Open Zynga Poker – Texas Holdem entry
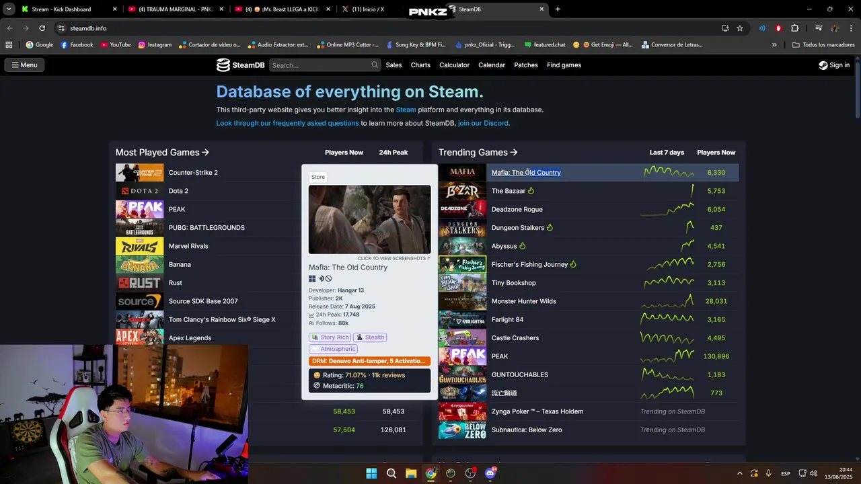This screenshot has width=861, height=484. coord(537,411)
